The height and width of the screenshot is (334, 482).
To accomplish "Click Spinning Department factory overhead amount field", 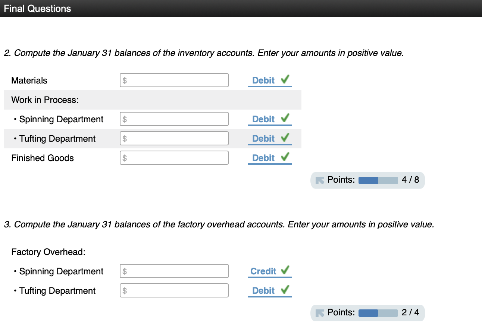I will pos(174,271).
